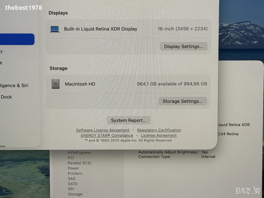
Task: Select Desktop & Dock in the sidebar
Action: [x=6, y=97]
